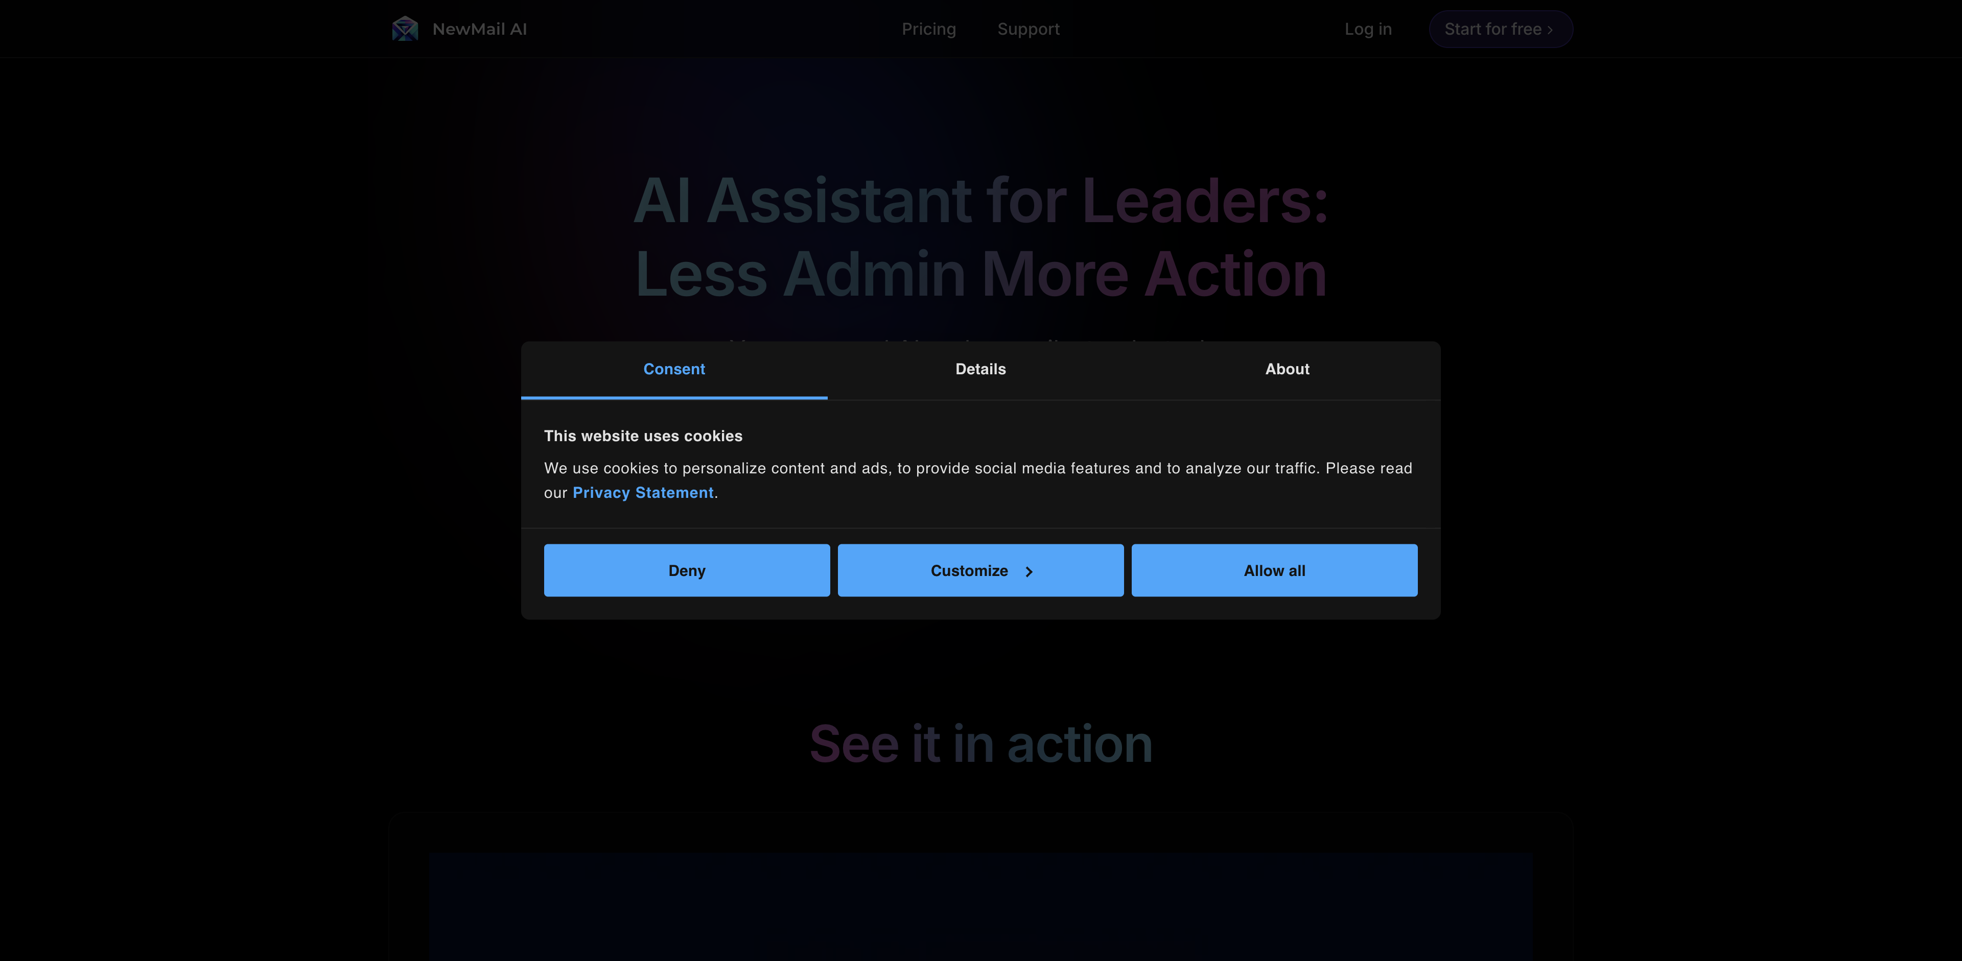1962x961 pixels.
Task: Click the Log in button
Action: (1366, 29)
